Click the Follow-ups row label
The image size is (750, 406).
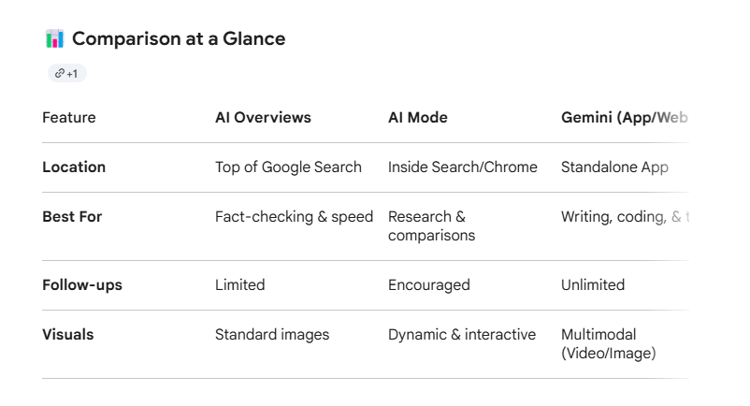82,285
